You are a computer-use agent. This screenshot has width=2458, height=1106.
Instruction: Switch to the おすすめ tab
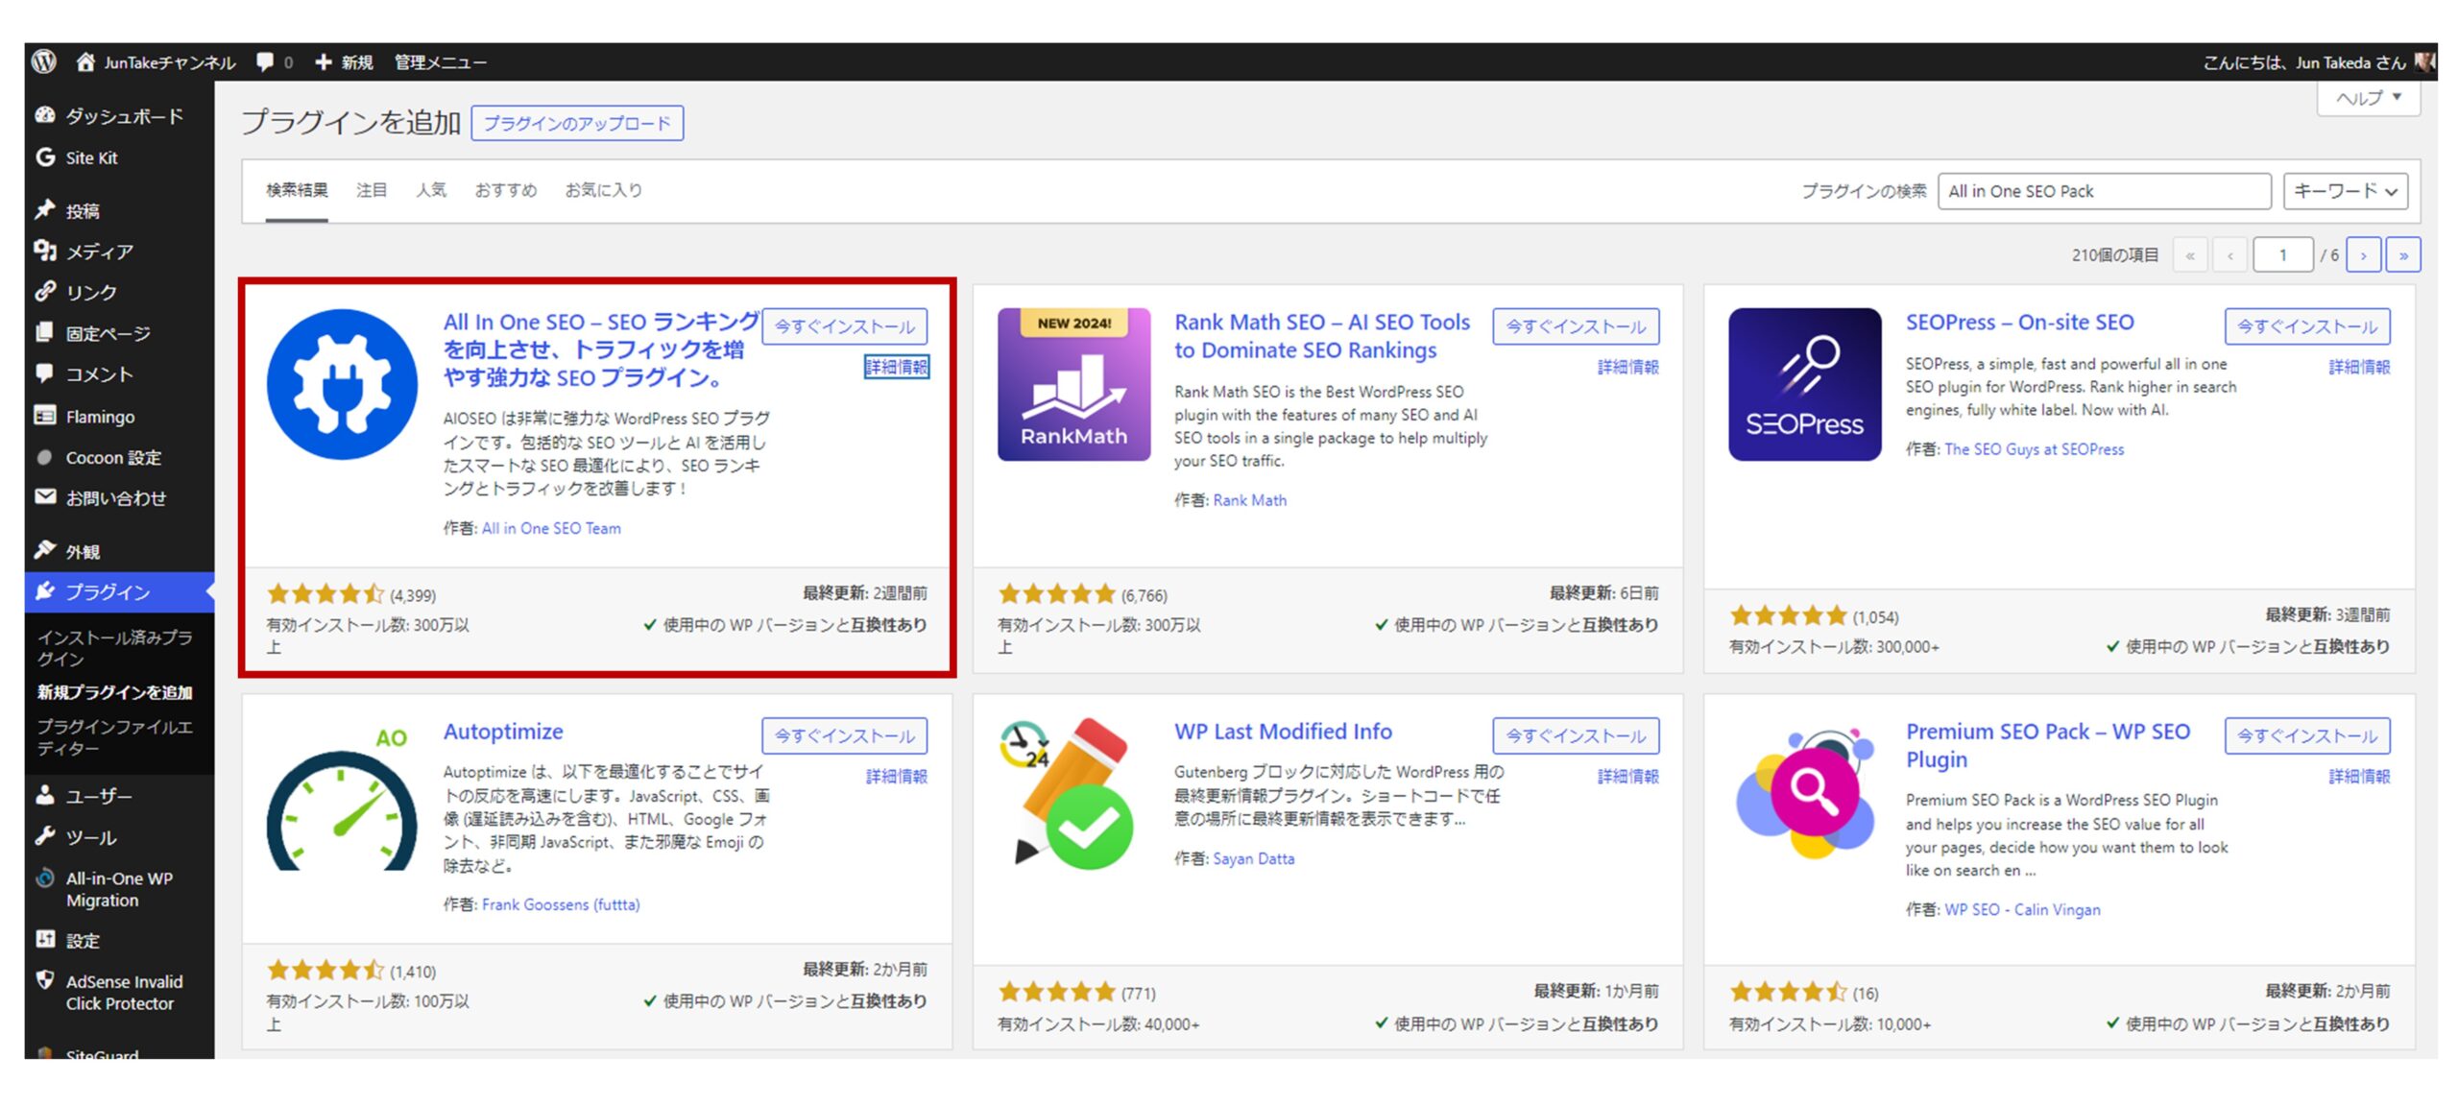click(x=505, y=190)
